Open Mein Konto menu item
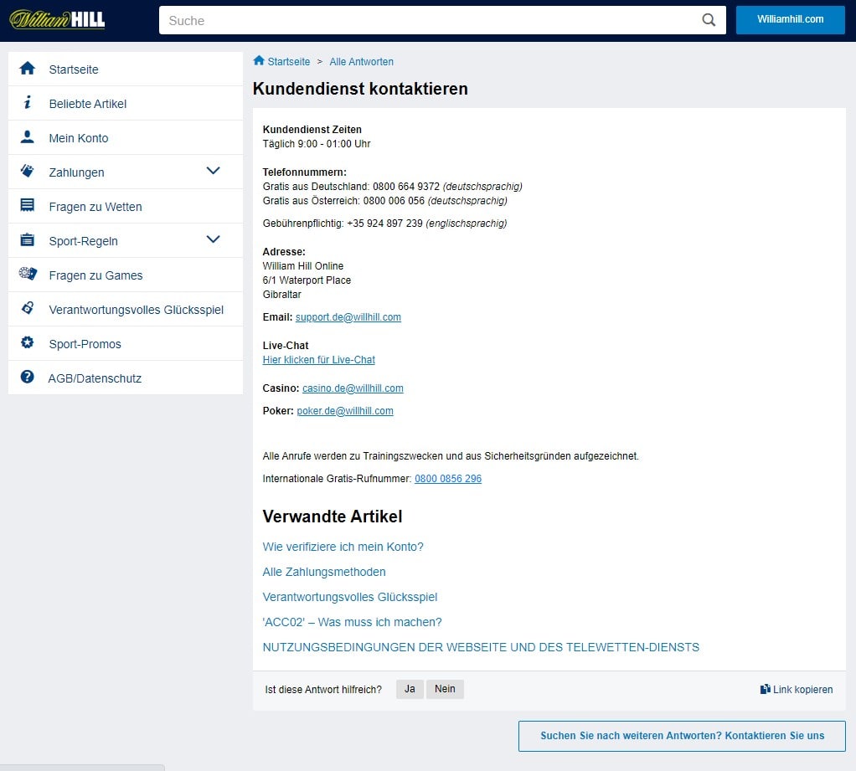 (x=126, y=138)
